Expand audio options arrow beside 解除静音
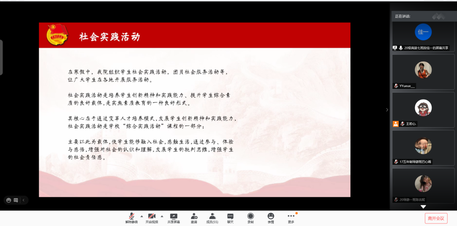 tap(141, 216)
